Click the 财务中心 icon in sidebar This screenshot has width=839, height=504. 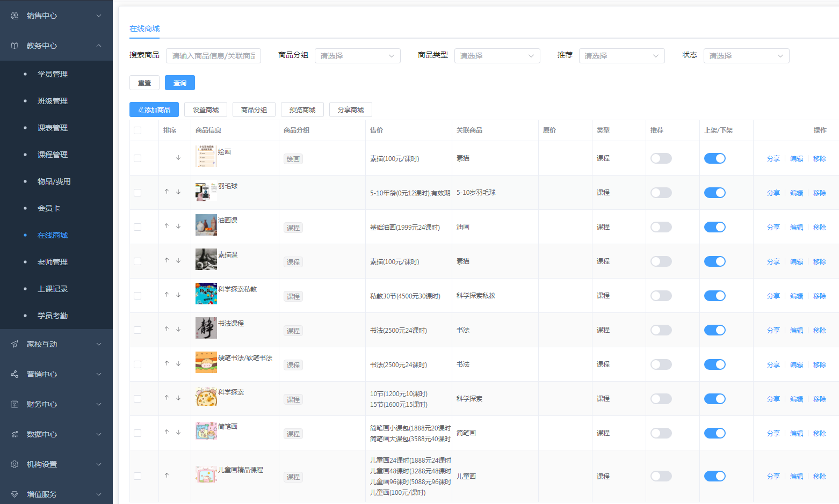15,404
